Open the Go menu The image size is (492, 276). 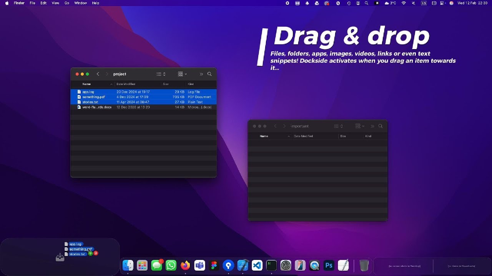tap(67, 3)
